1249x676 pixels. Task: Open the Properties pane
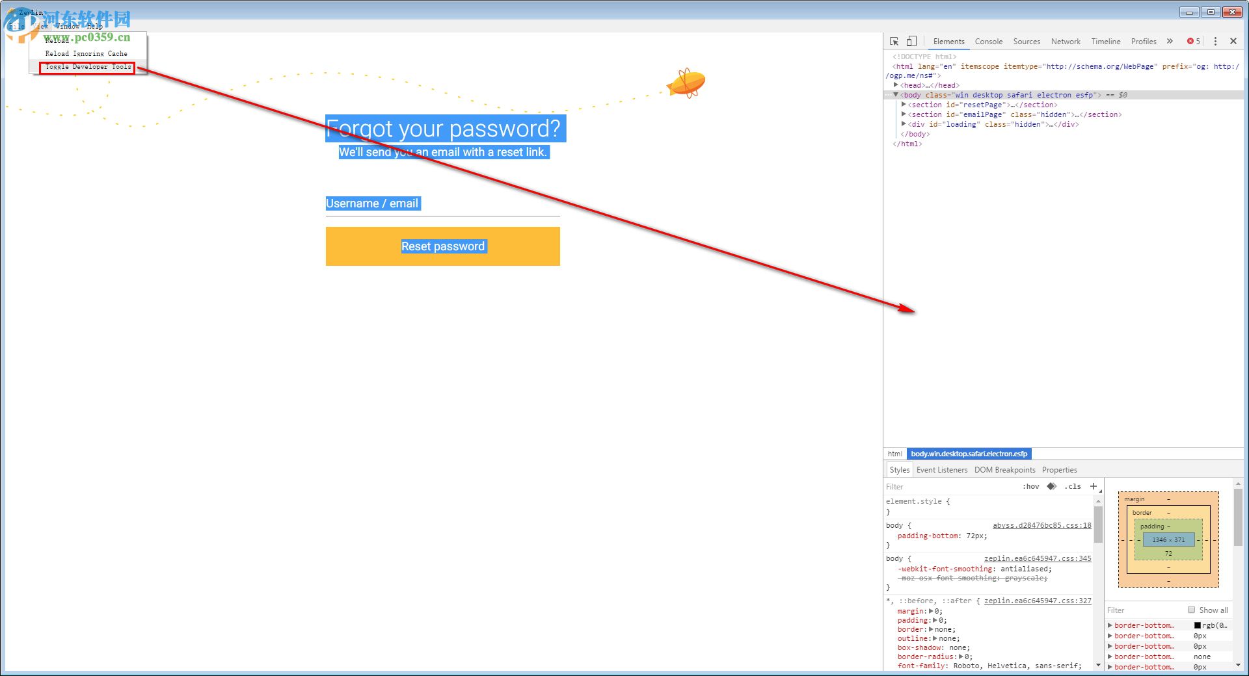coord(1060,470)
